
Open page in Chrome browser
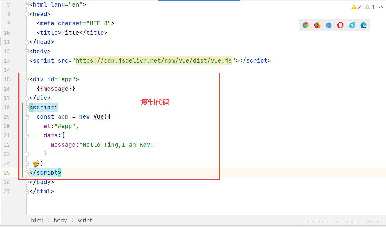point(306,25)
